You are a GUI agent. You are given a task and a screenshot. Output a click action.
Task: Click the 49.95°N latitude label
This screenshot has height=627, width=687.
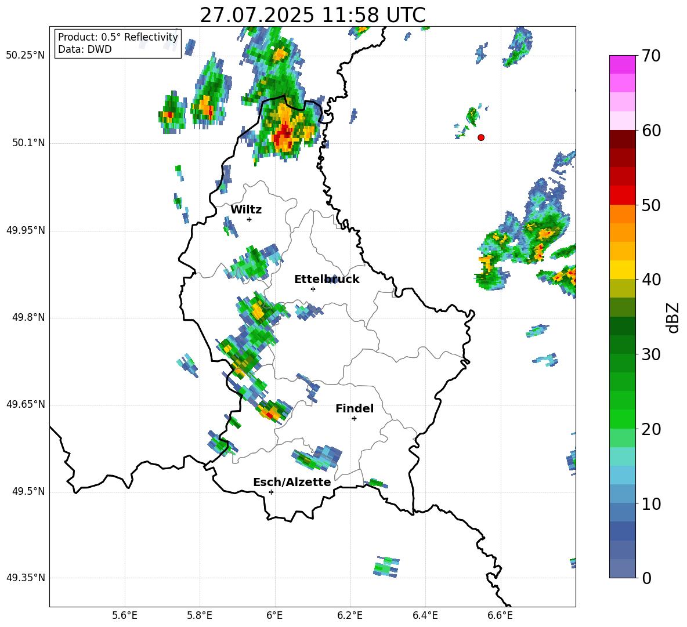tap(26, 230)
